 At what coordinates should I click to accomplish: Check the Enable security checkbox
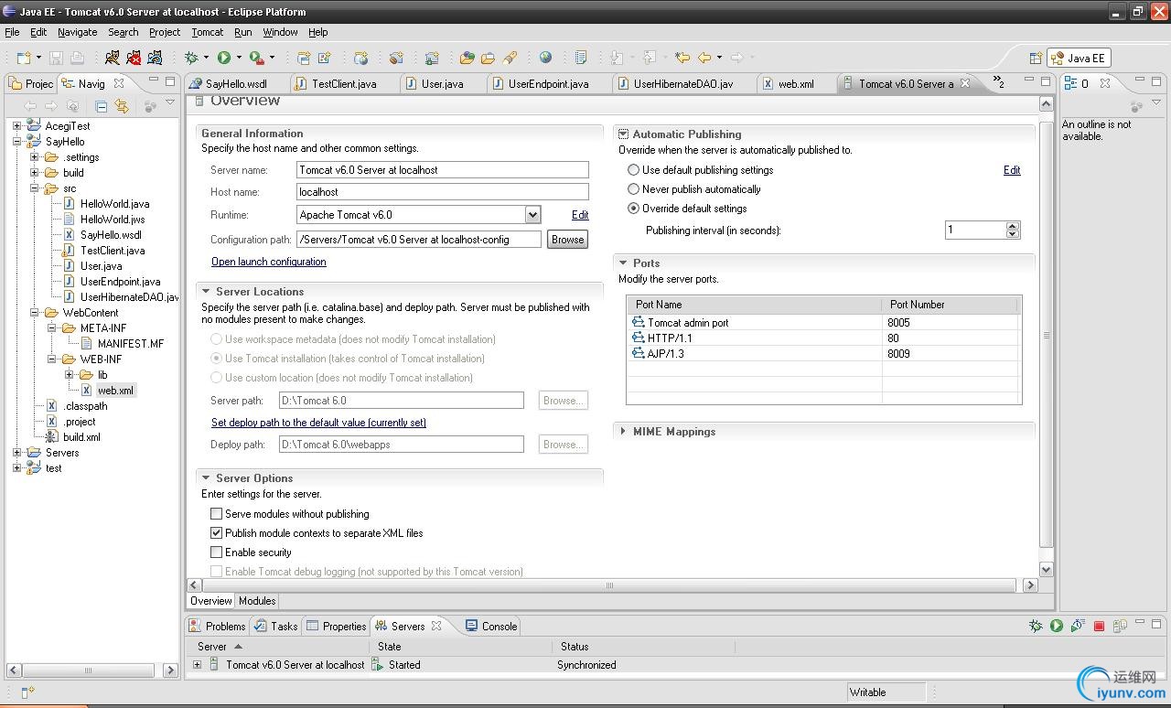[217, 552]
